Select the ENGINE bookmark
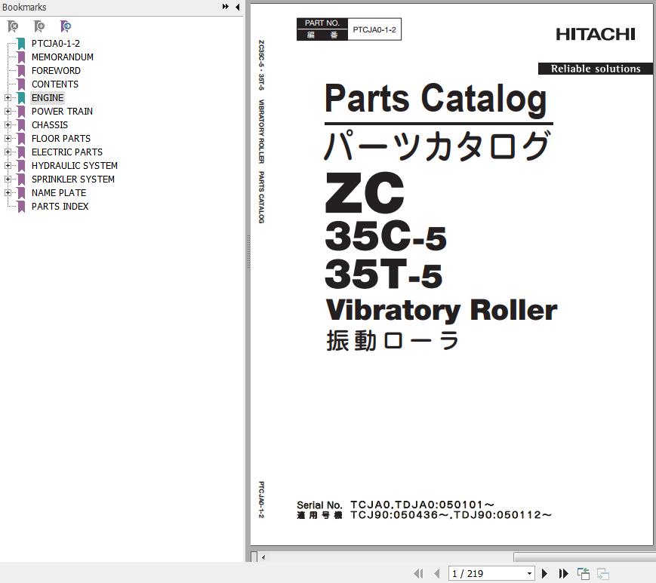 pos(48,98)
